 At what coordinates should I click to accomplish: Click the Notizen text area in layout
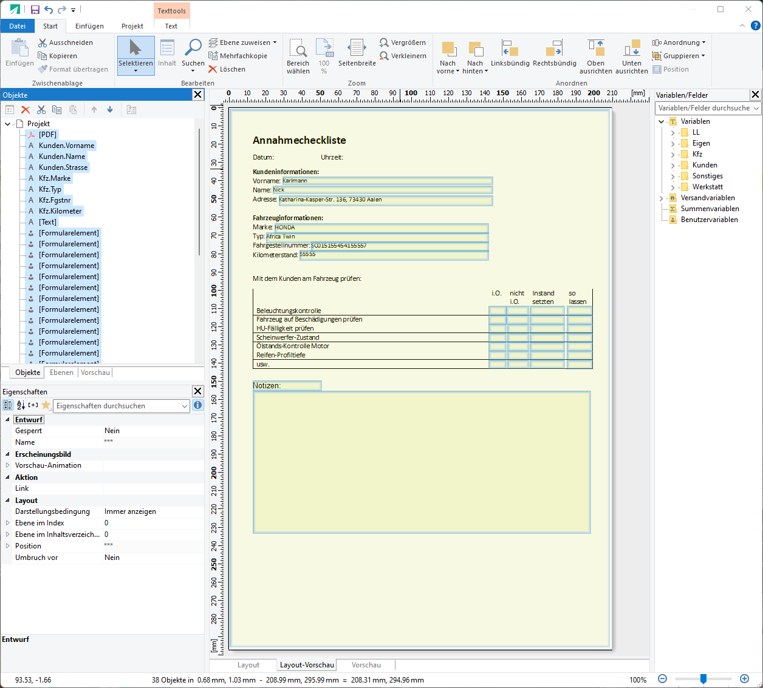pyautogui.click(x=422, y=462)
